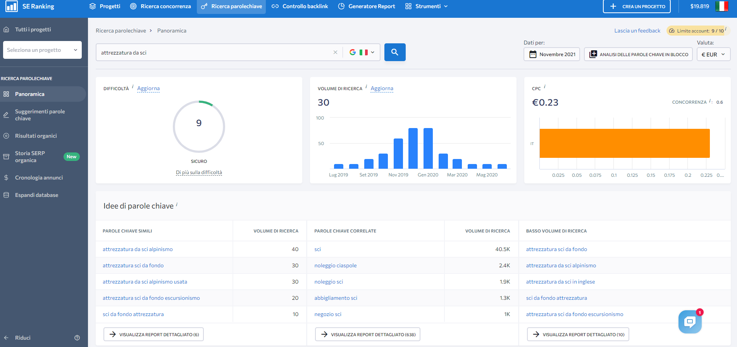737x347 pixels.
Task: Click the New badge on Storia SERP
Action: pyautogui.click(x=72, y=157)
